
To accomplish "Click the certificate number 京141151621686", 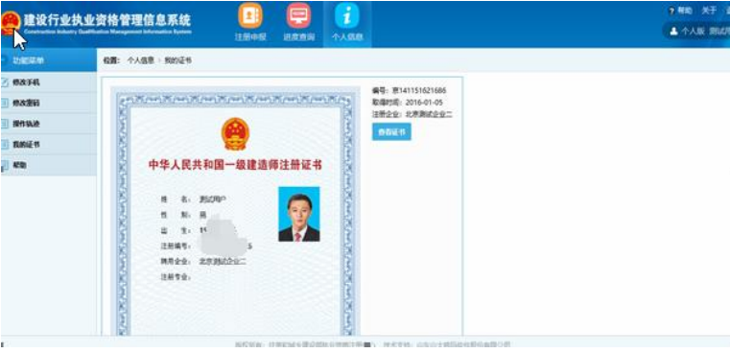I will [419, 90].
